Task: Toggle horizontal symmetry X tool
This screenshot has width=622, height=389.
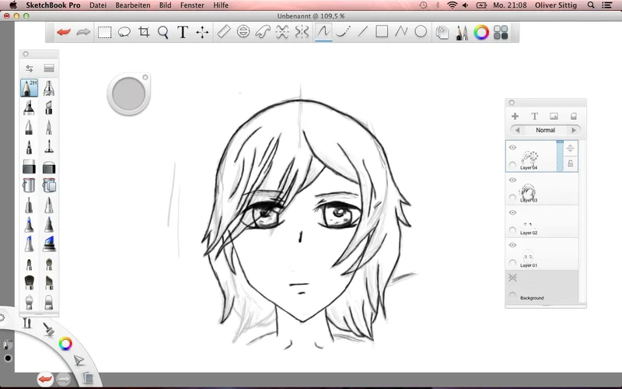Action: 282,32
